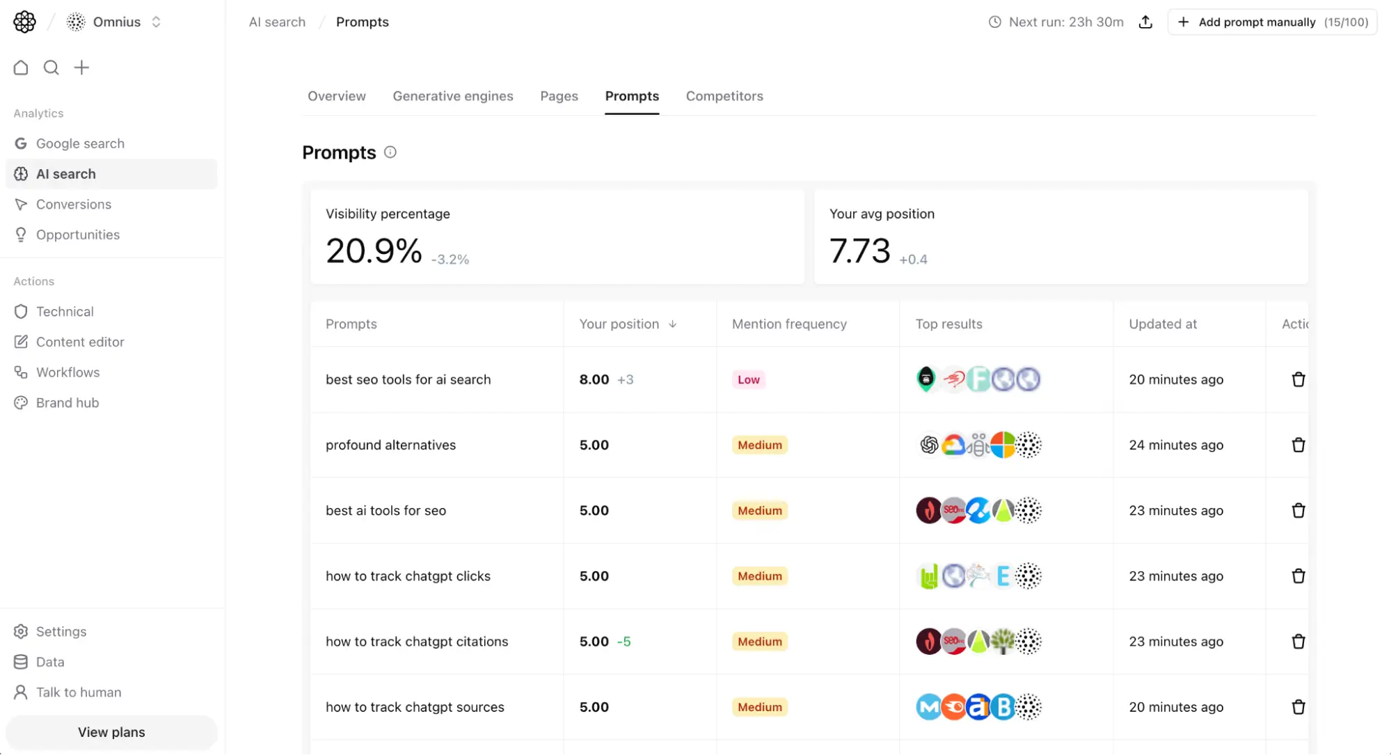1391x755 pixels.
Task: Open Google search analytics from the sidebar
Action: (80, 143)
